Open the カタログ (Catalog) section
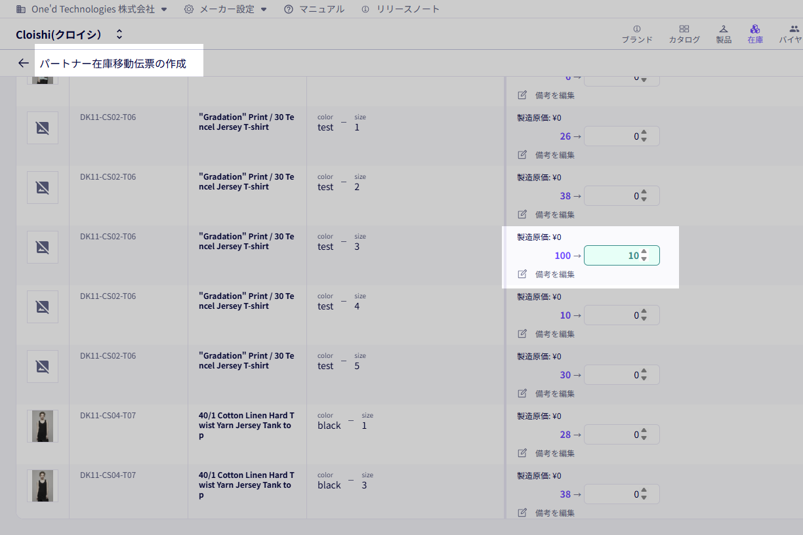The width and height of the screenshot is (803, 535). pos(684,34)
